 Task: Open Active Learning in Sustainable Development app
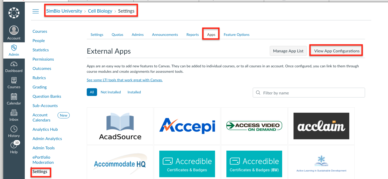coord(321,162)
